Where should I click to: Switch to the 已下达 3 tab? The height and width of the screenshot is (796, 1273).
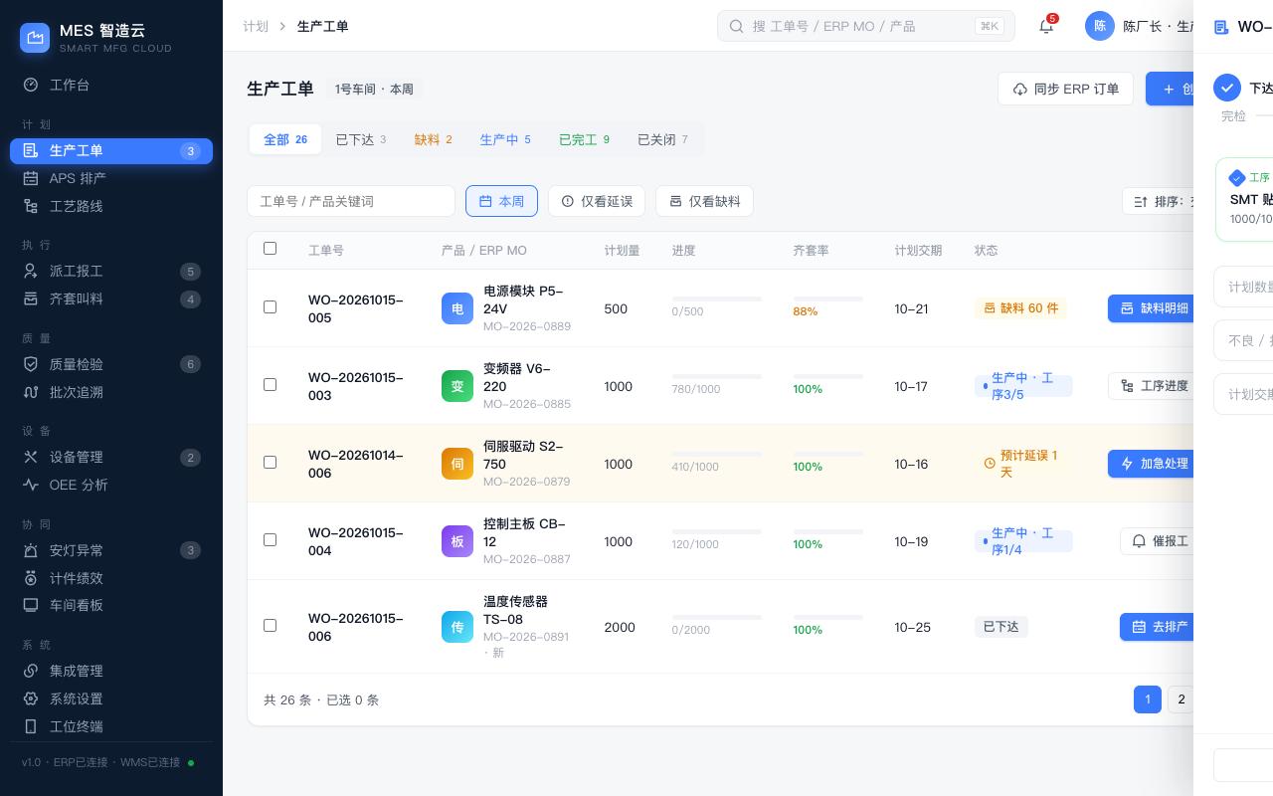pos(361,139)
